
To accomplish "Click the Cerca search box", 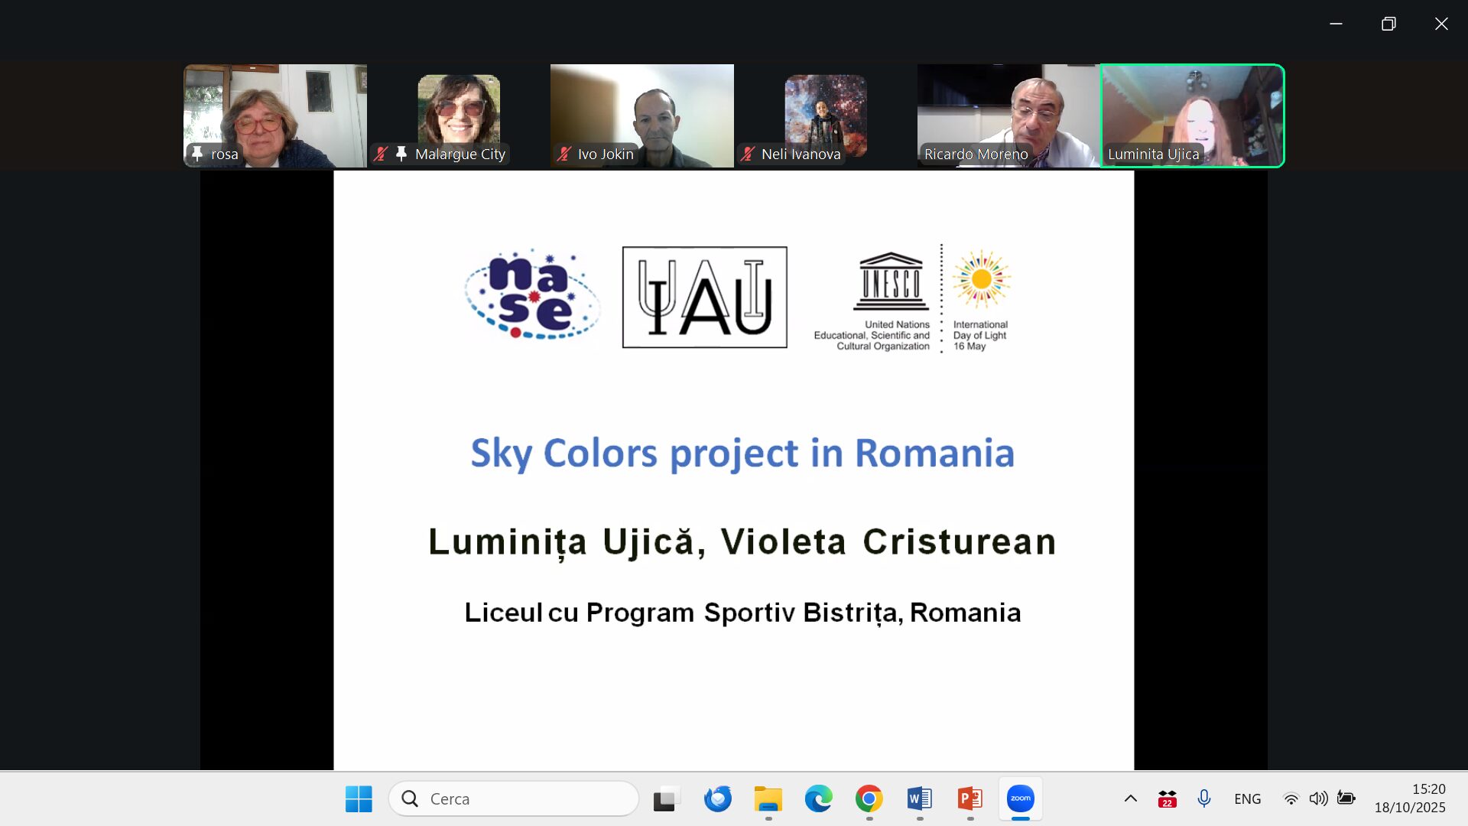I will pos(514,798).
